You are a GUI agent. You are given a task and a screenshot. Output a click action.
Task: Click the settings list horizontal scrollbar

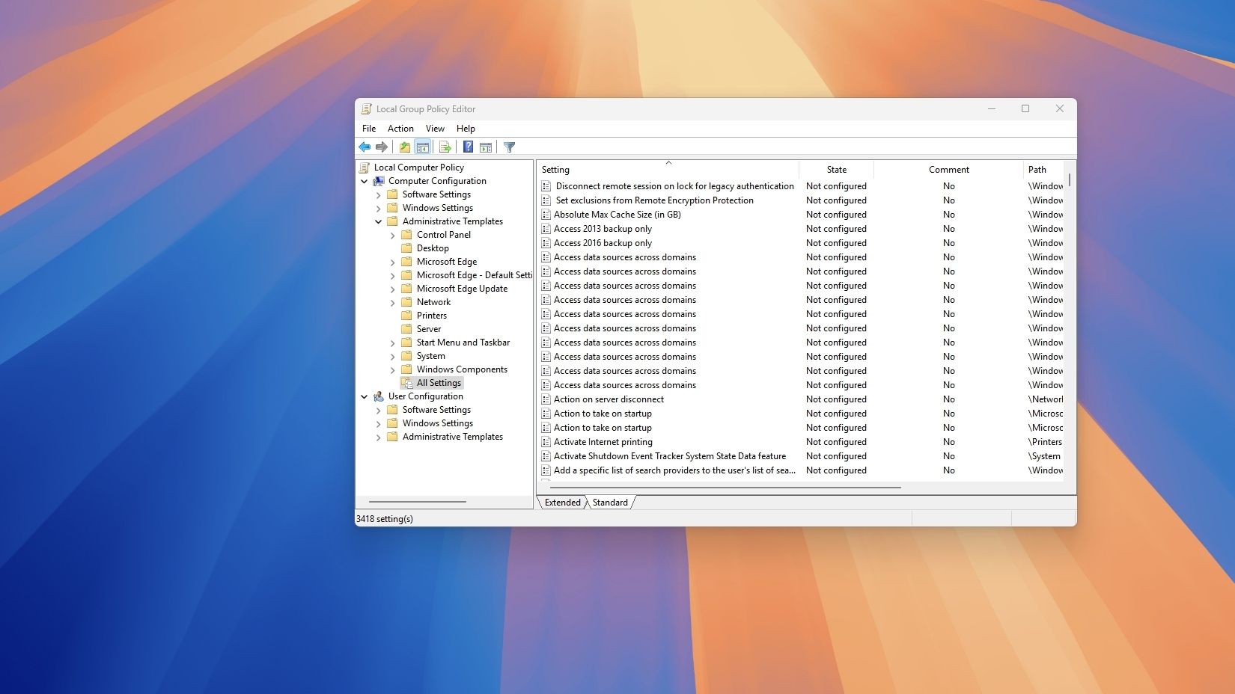(x=725, y=488)
